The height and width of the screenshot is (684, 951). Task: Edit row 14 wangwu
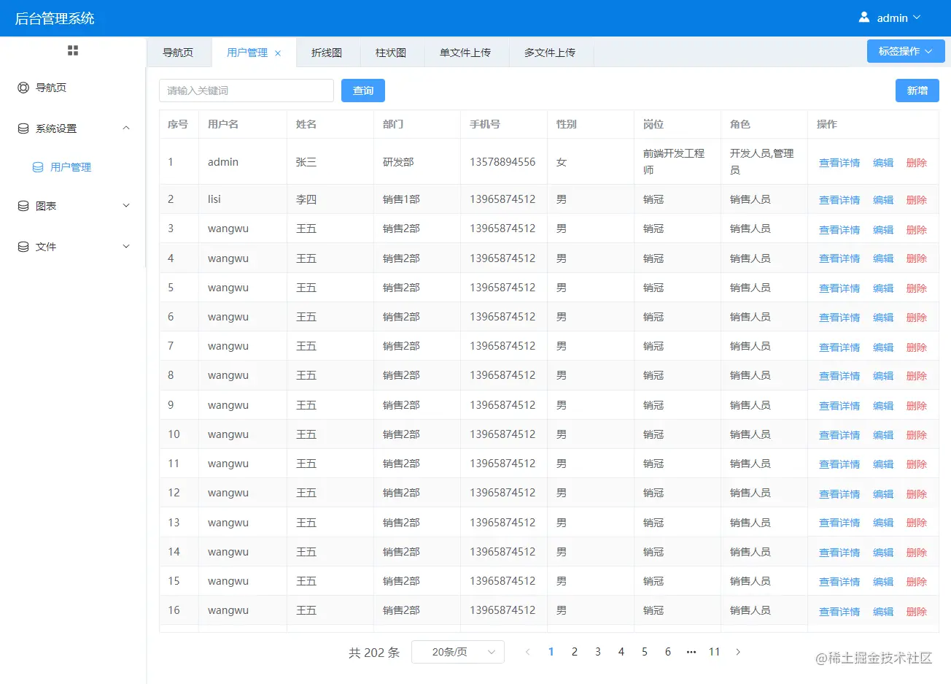point(883,553)
